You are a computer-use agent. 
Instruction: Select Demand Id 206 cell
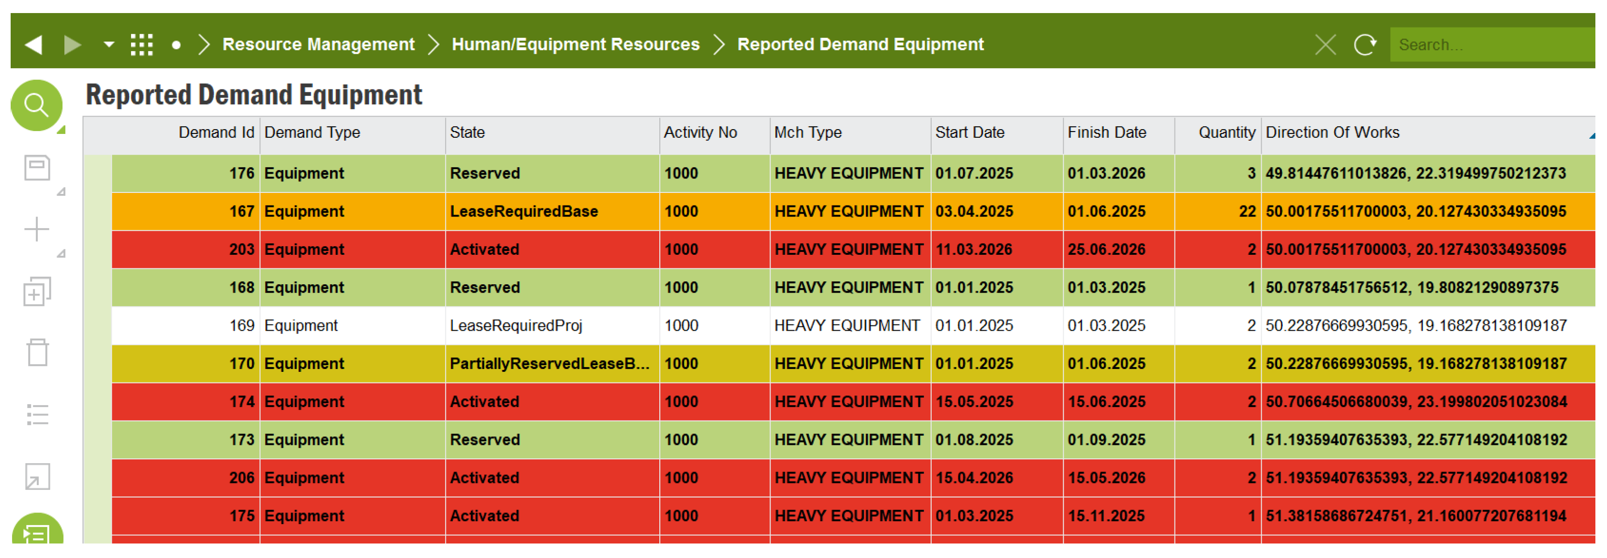click(x=186, y=478)
